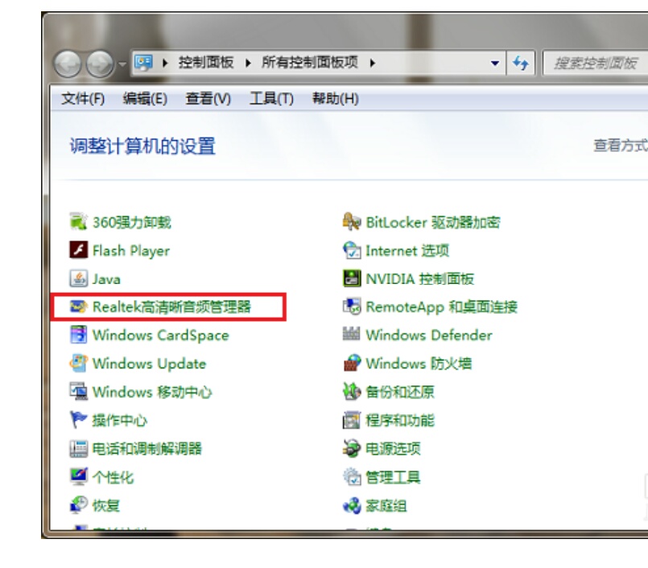
Task: Open Realtek高清晰音频管理器 link
Action: (171, 307)
